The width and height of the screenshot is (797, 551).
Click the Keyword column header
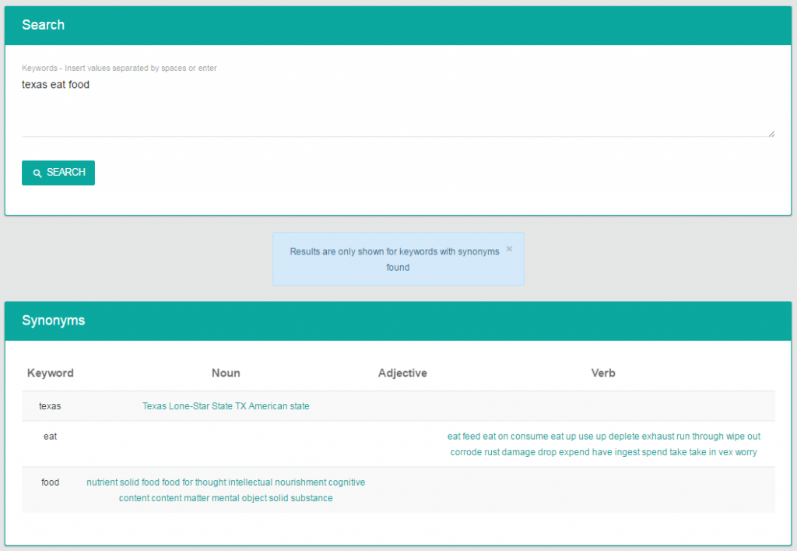(51, 373)
